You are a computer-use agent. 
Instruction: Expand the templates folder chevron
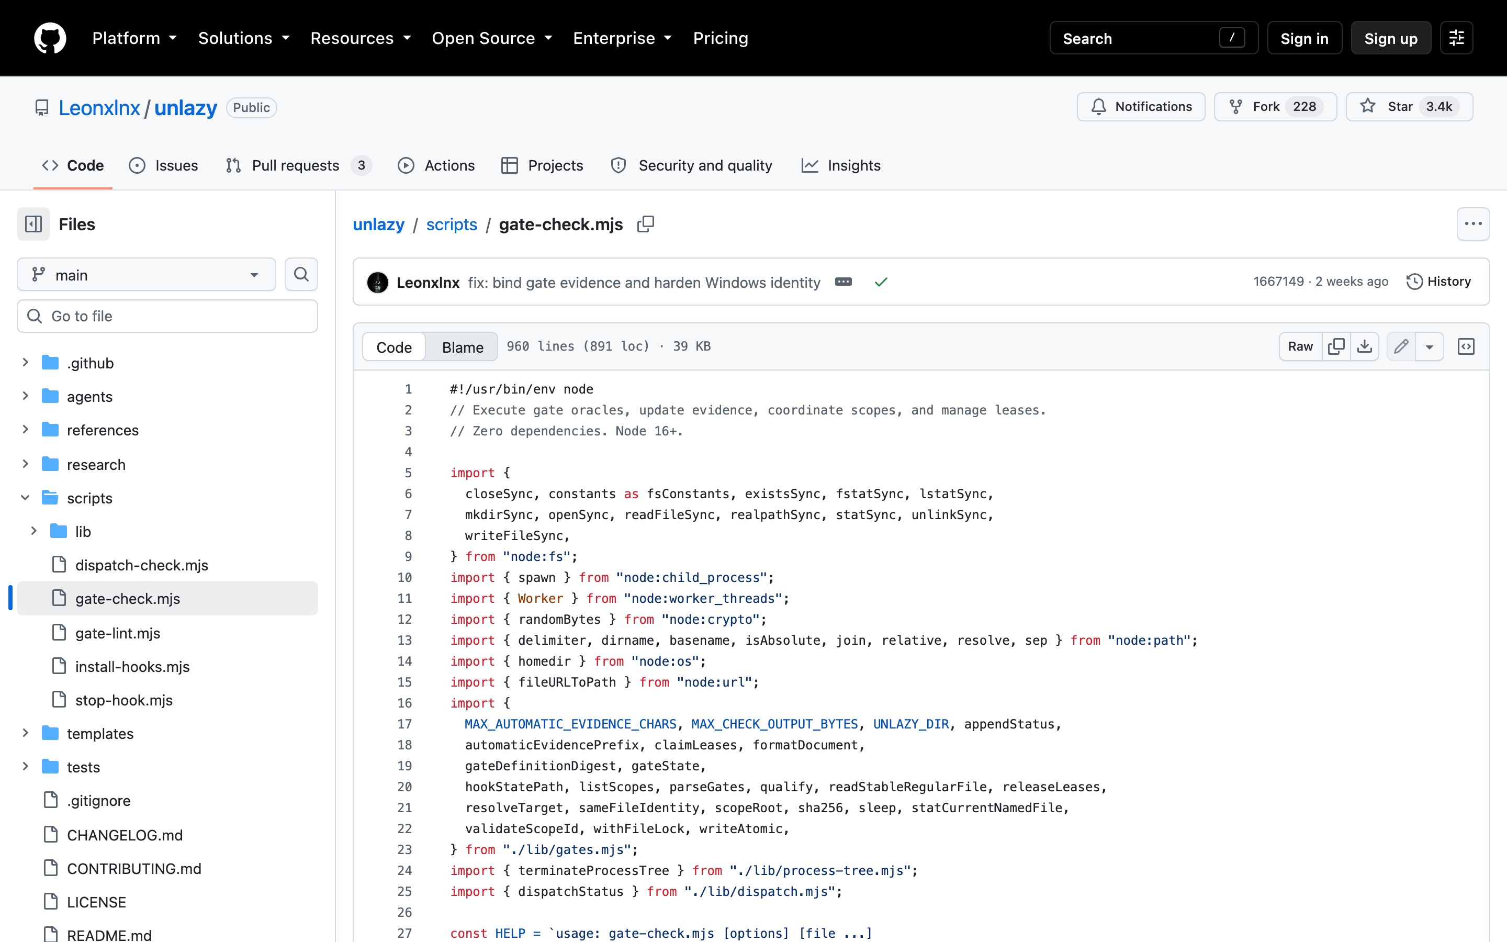(x=25, y=733)
